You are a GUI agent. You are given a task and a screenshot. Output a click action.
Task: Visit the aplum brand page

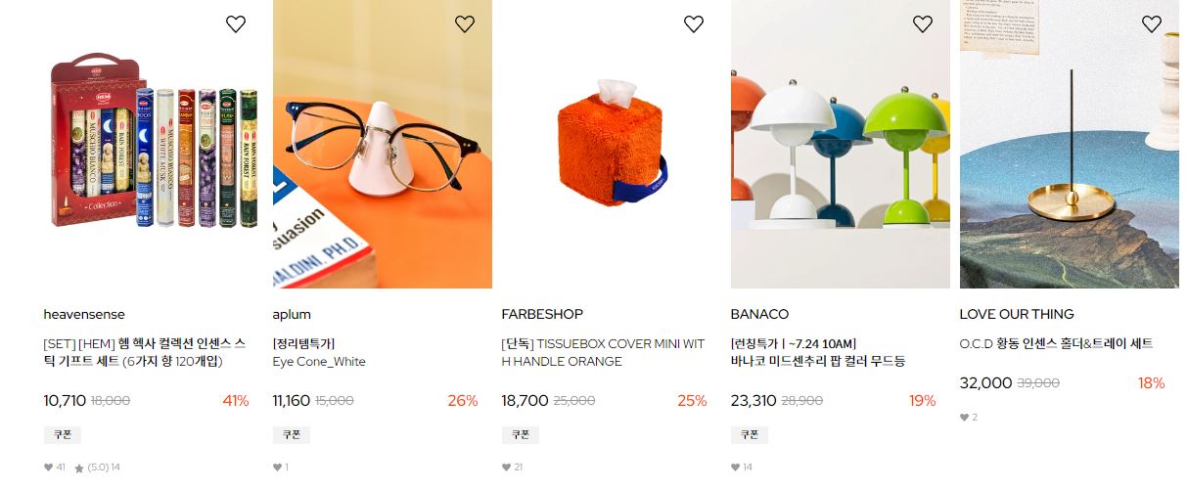(x=292, y=315)
